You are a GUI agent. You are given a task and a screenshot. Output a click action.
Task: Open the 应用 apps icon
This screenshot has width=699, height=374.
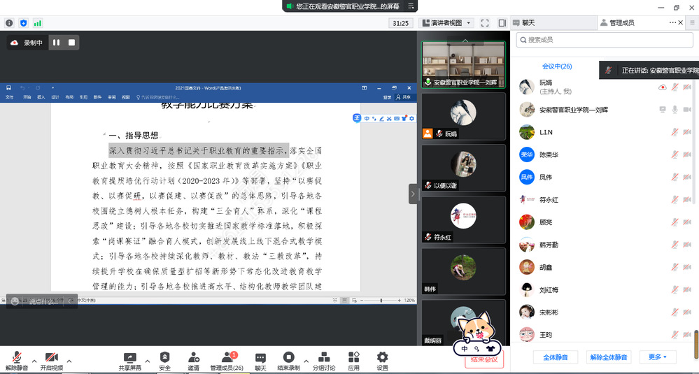(353, 358)
